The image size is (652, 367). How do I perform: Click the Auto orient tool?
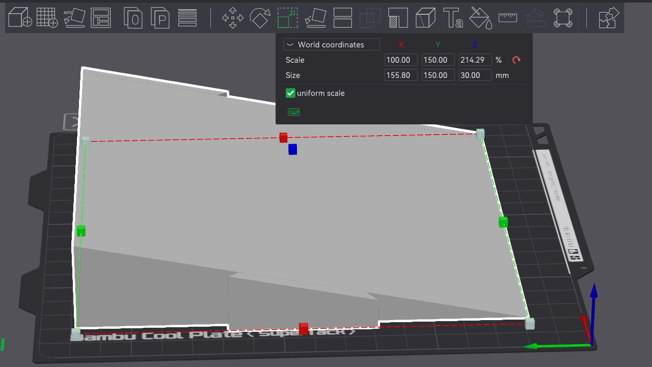tap(74, 17)
